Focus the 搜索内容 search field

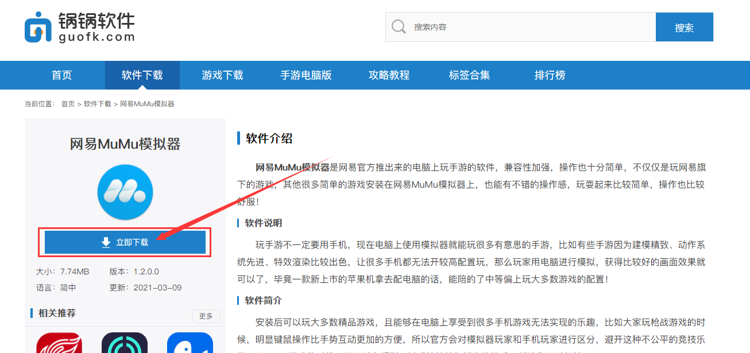pos(520,27)
